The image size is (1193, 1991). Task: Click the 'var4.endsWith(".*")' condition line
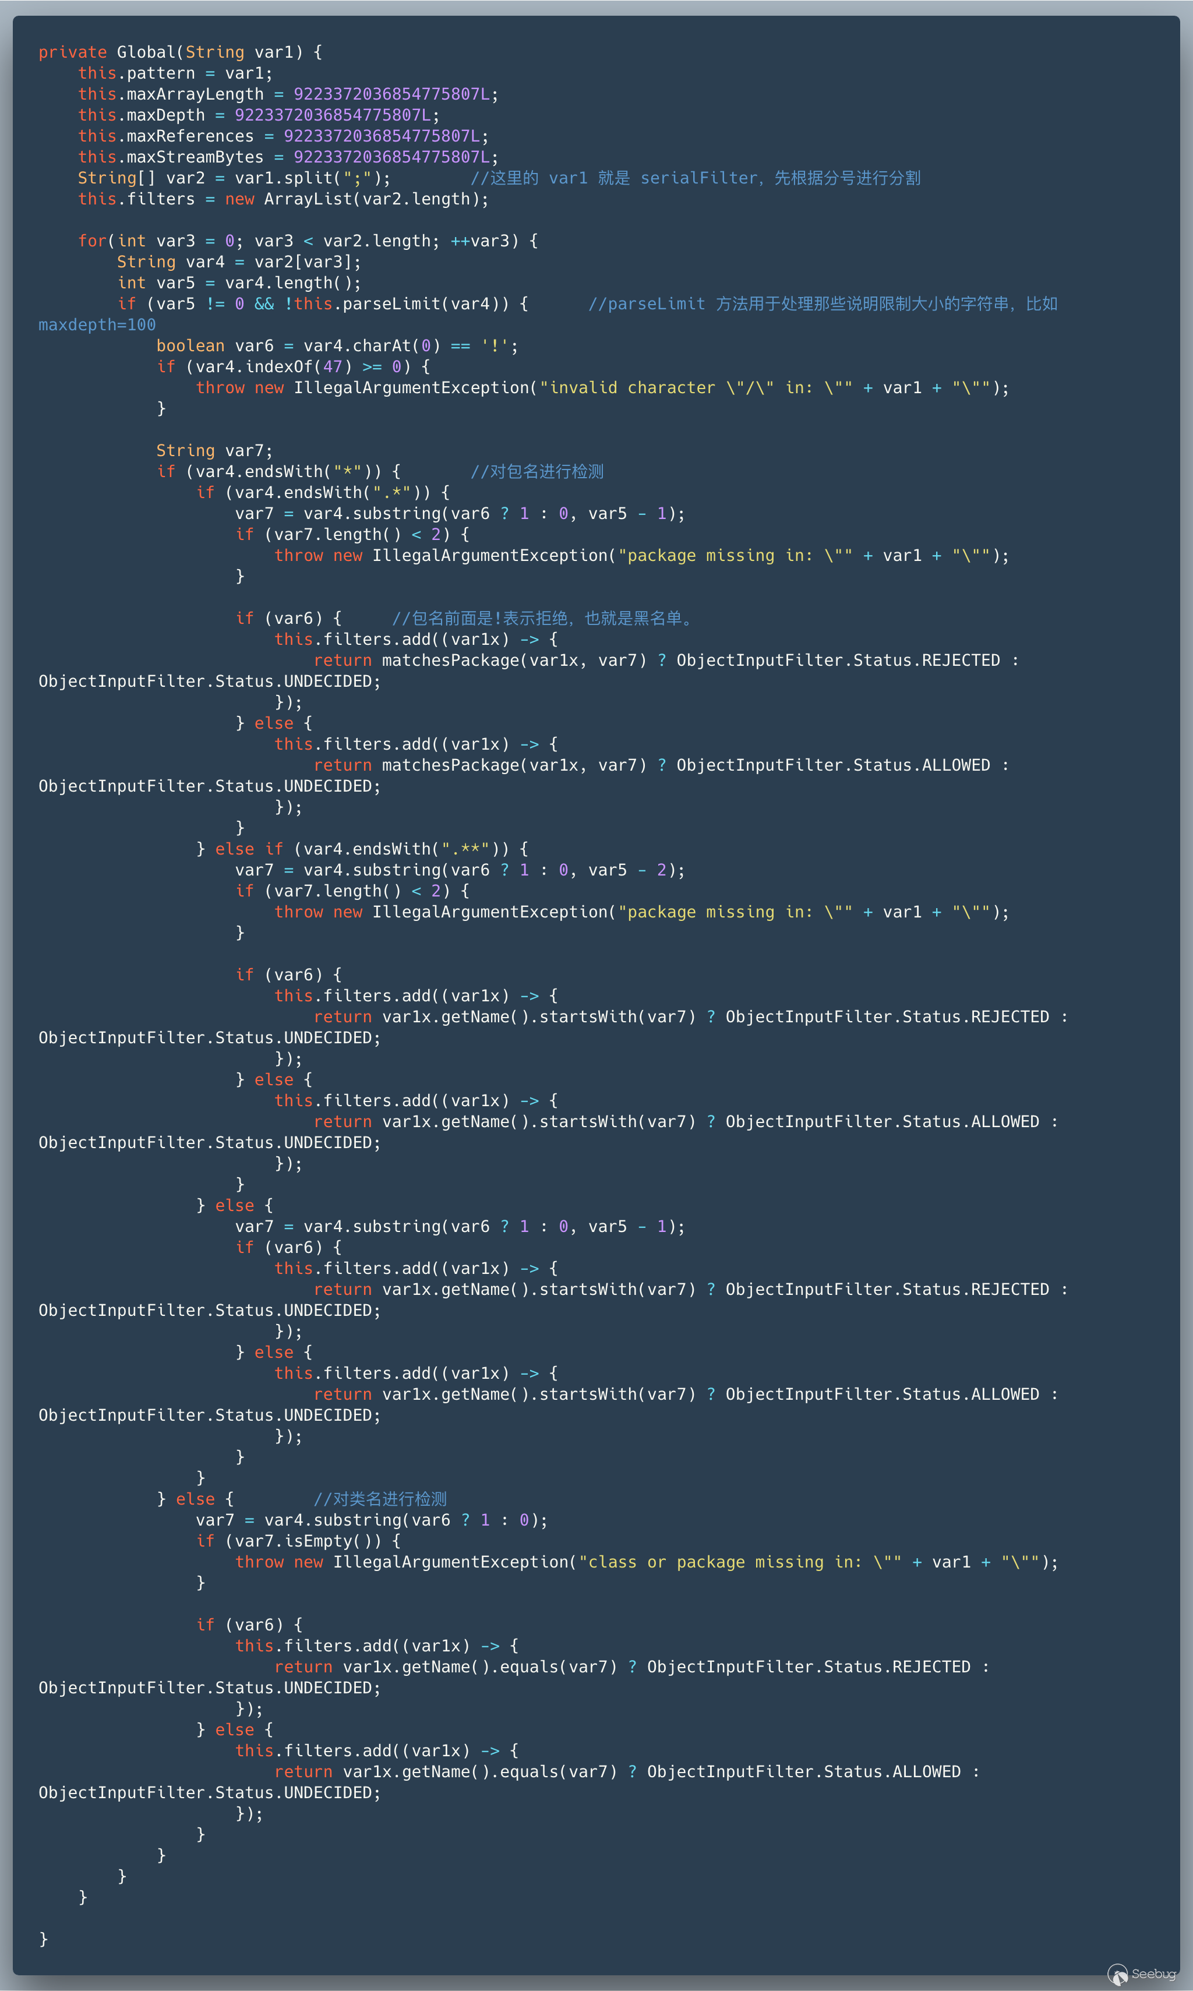tap(322, 493)
